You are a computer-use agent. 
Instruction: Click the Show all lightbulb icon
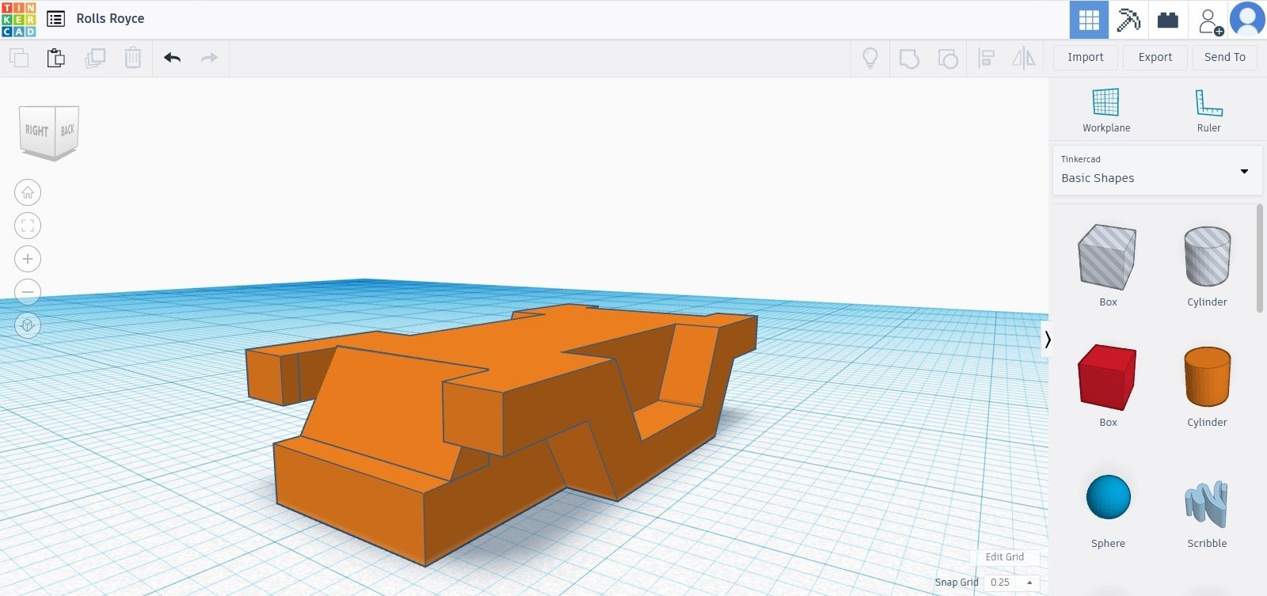click(870, 58)
